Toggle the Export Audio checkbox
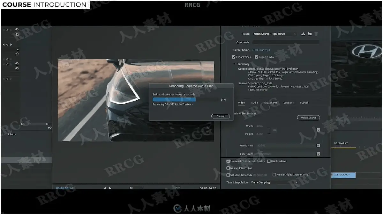The image size is (383, 215). [256, 57]
